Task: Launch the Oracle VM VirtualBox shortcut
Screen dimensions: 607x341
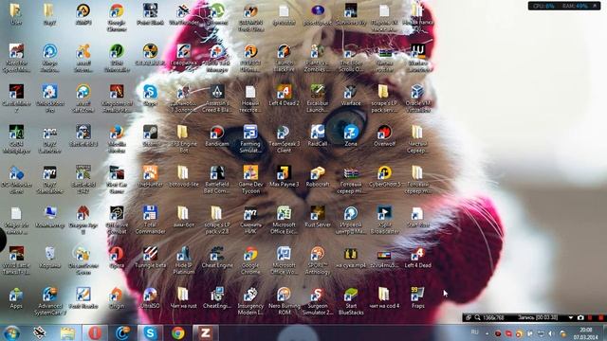Action: click(x=417, y=98)
